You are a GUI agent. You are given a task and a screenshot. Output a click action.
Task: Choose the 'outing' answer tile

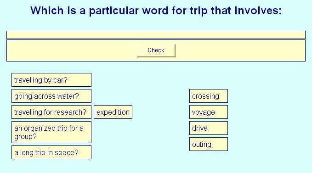(x=209, y=144)
